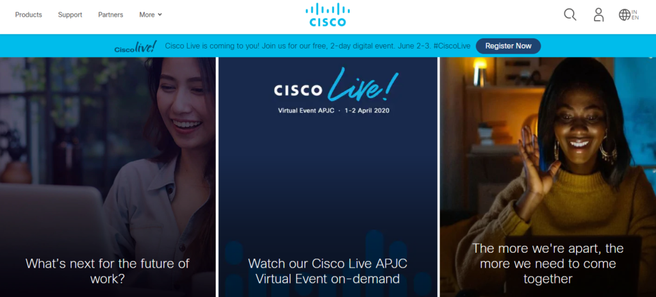Expand the More menu chevron
Viewport: 656px width, 297px height.
click(x=160, y=15)
